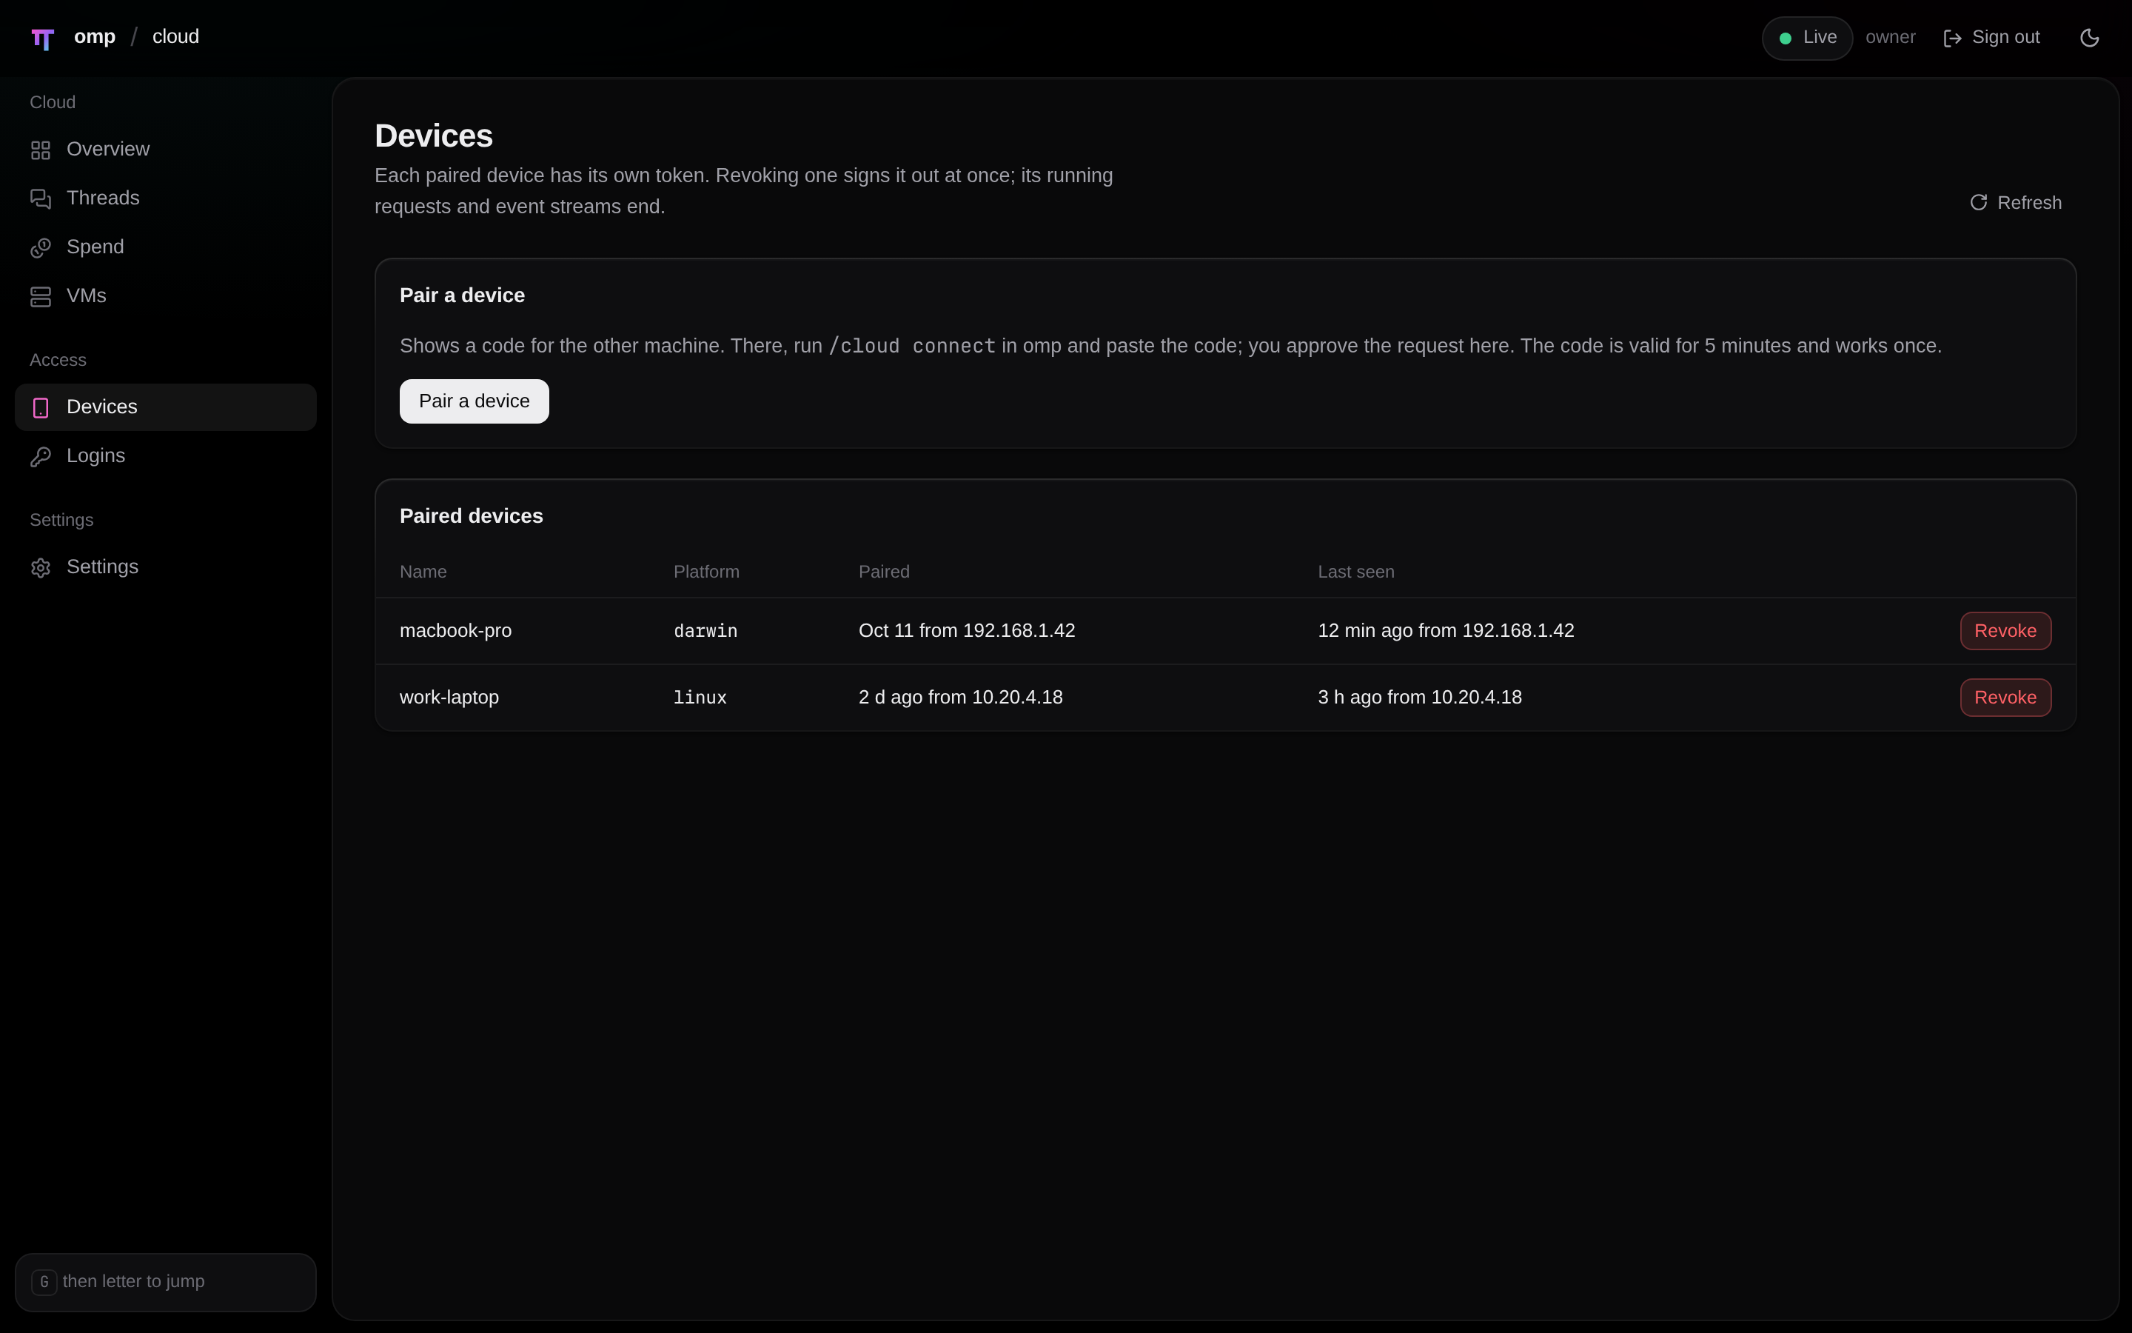Open the Overview page
This screenshot has height=1333, width=2132.
pyautogui.click(x=166, y=150)
